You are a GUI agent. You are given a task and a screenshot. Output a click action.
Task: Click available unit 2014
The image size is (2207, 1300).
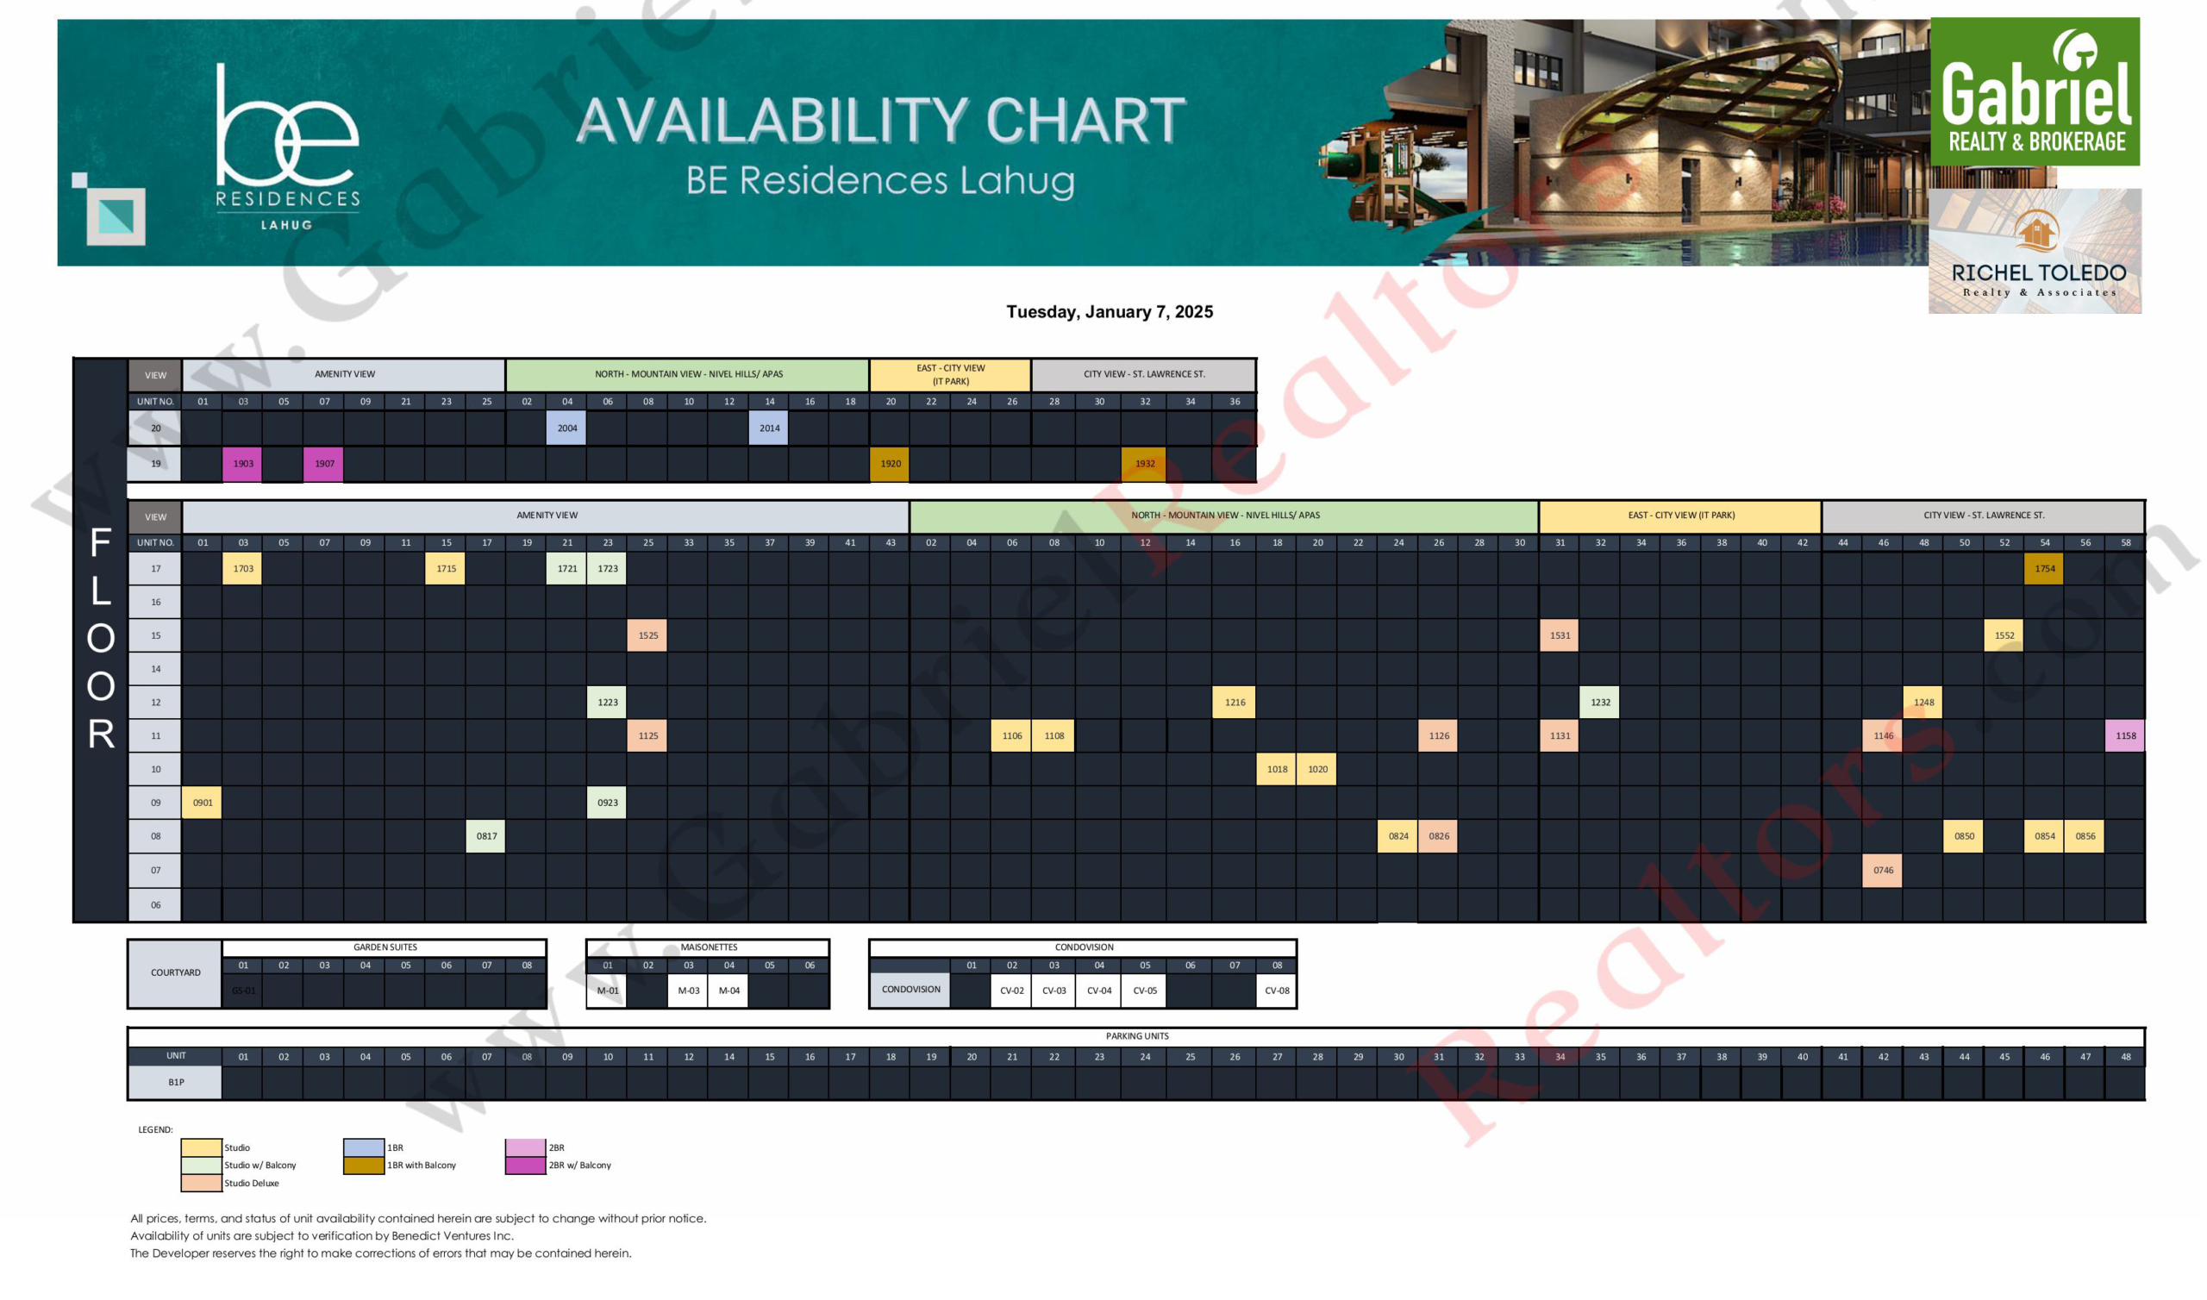pos(769,428)
